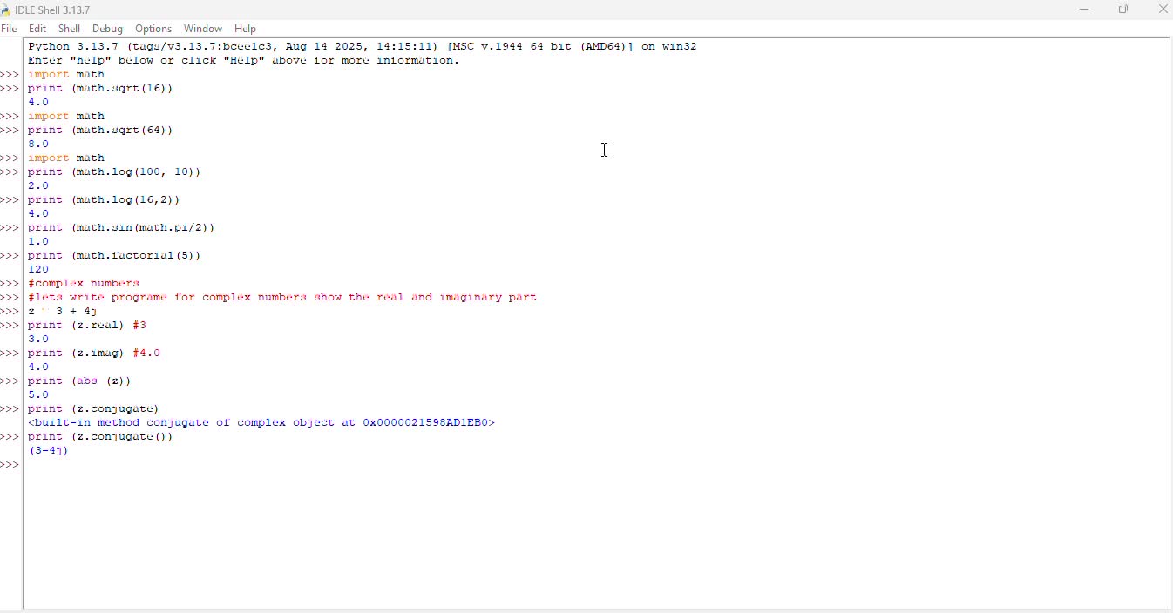Maximize the IDLE Shell window
This screenshot has height=613, width=1173.
point(1123,10)
